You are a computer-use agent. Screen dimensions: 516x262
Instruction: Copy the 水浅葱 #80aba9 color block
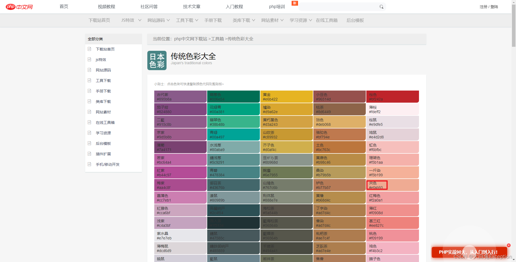click(233, 147)
